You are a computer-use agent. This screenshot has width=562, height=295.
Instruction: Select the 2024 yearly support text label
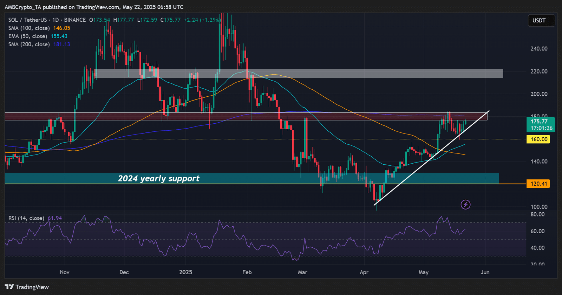(159, 178)
